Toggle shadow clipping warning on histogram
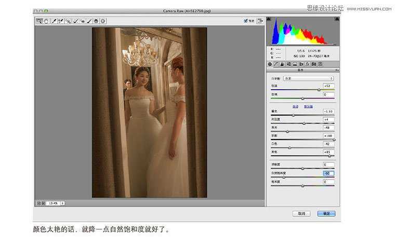 [269, 19]
